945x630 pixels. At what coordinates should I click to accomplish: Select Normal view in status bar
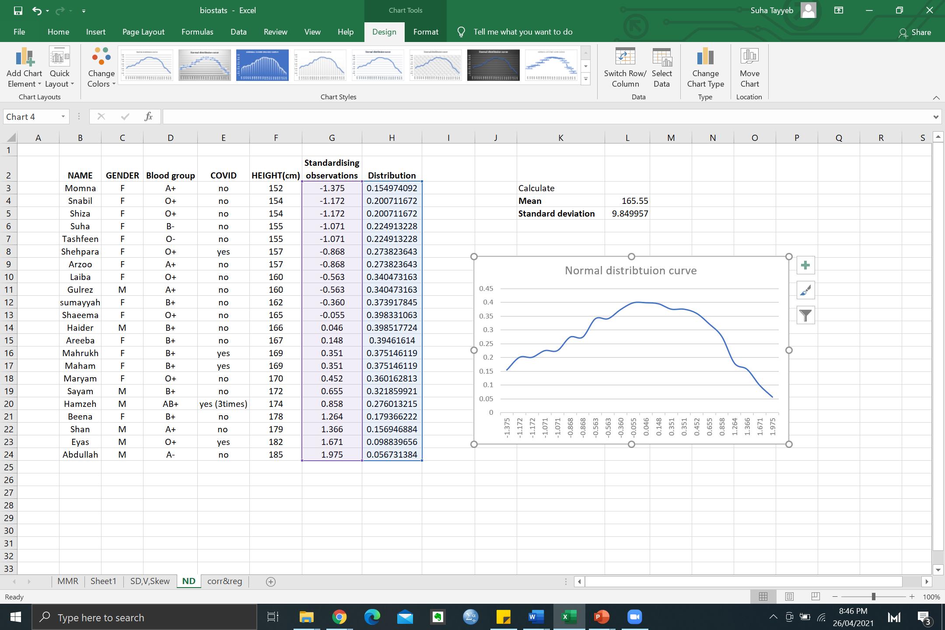pyautogui.click(x=763, y=597)
